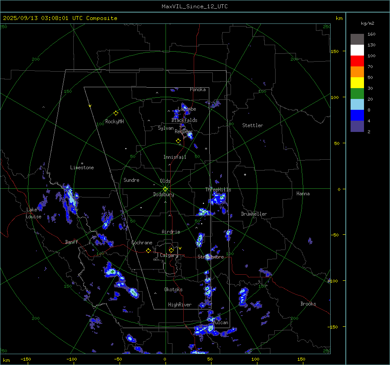Click the Stettler label
The width and height of the screenshot is (390, 365).
[253, 125]
